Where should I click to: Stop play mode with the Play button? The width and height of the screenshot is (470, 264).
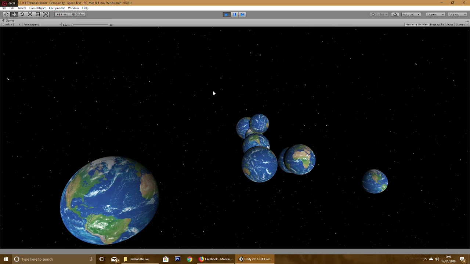pos(227,14)
